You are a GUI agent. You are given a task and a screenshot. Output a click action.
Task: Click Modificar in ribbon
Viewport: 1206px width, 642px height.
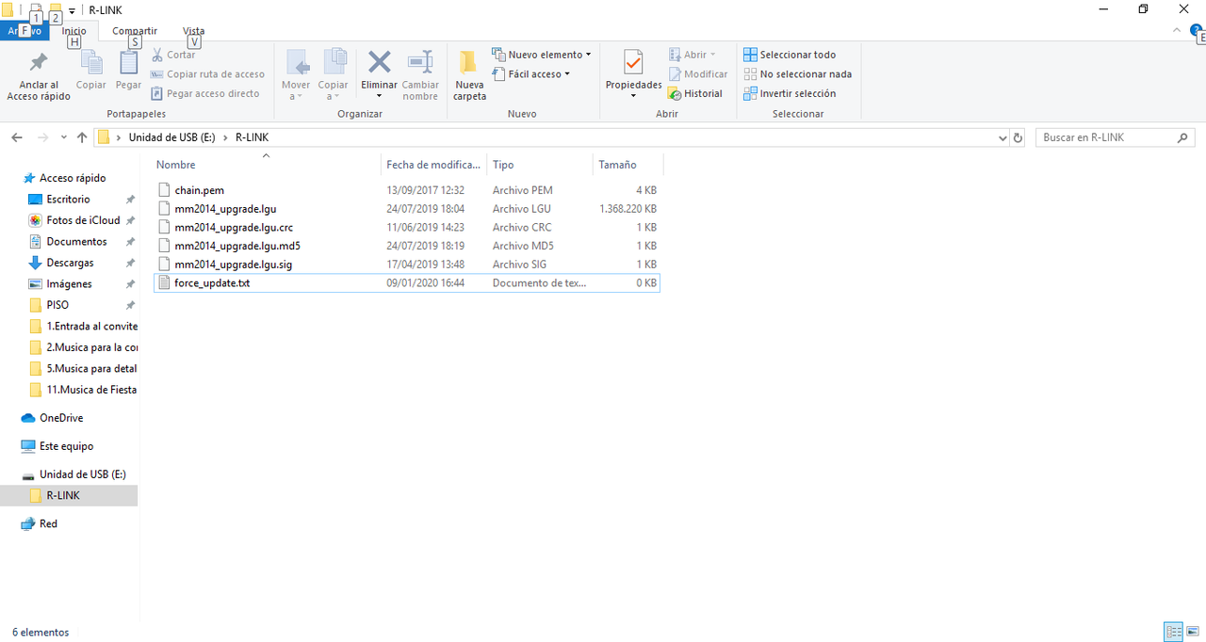point(698,74)
